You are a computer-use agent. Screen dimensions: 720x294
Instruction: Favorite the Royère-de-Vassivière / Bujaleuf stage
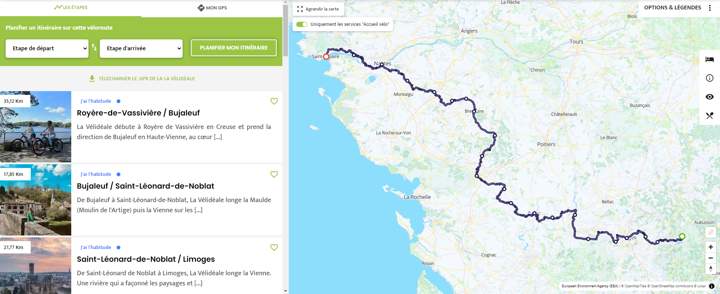click(274, 101)
